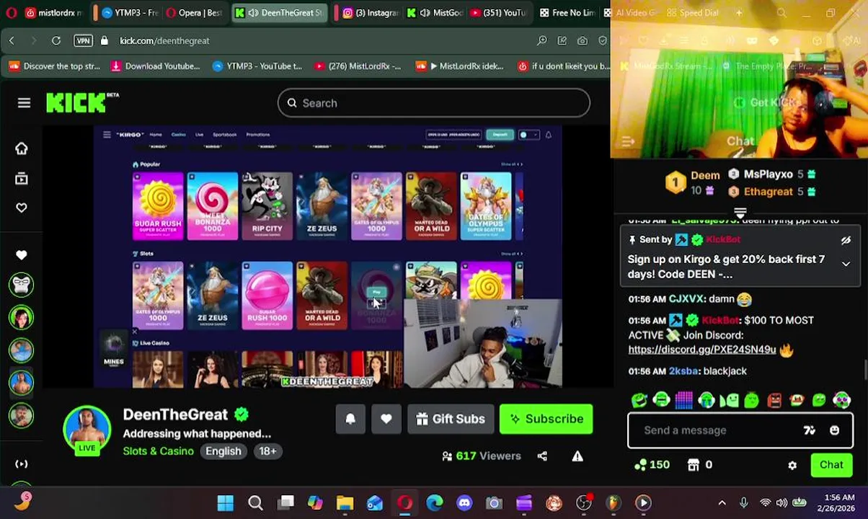Send message with Chat button

(x=831, y=465)
